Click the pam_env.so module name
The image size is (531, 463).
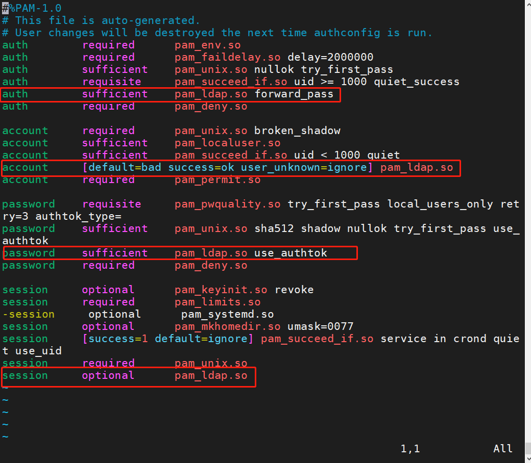click(208, 45)
